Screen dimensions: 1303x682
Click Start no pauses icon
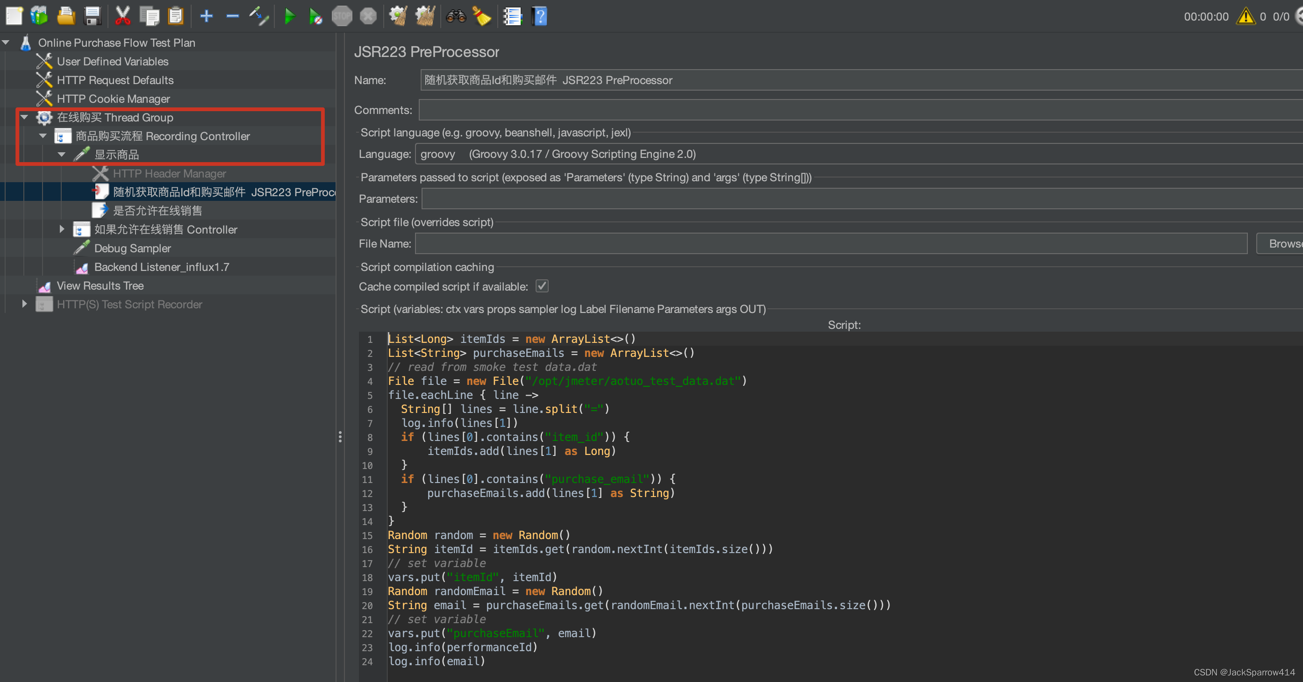tap(315, 16)
